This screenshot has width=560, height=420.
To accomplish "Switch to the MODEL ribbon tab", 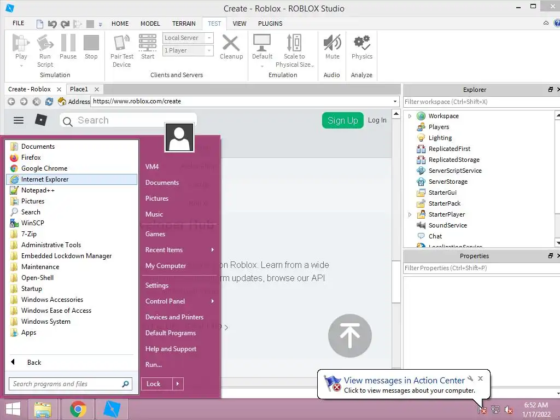I will click(150, 24).
